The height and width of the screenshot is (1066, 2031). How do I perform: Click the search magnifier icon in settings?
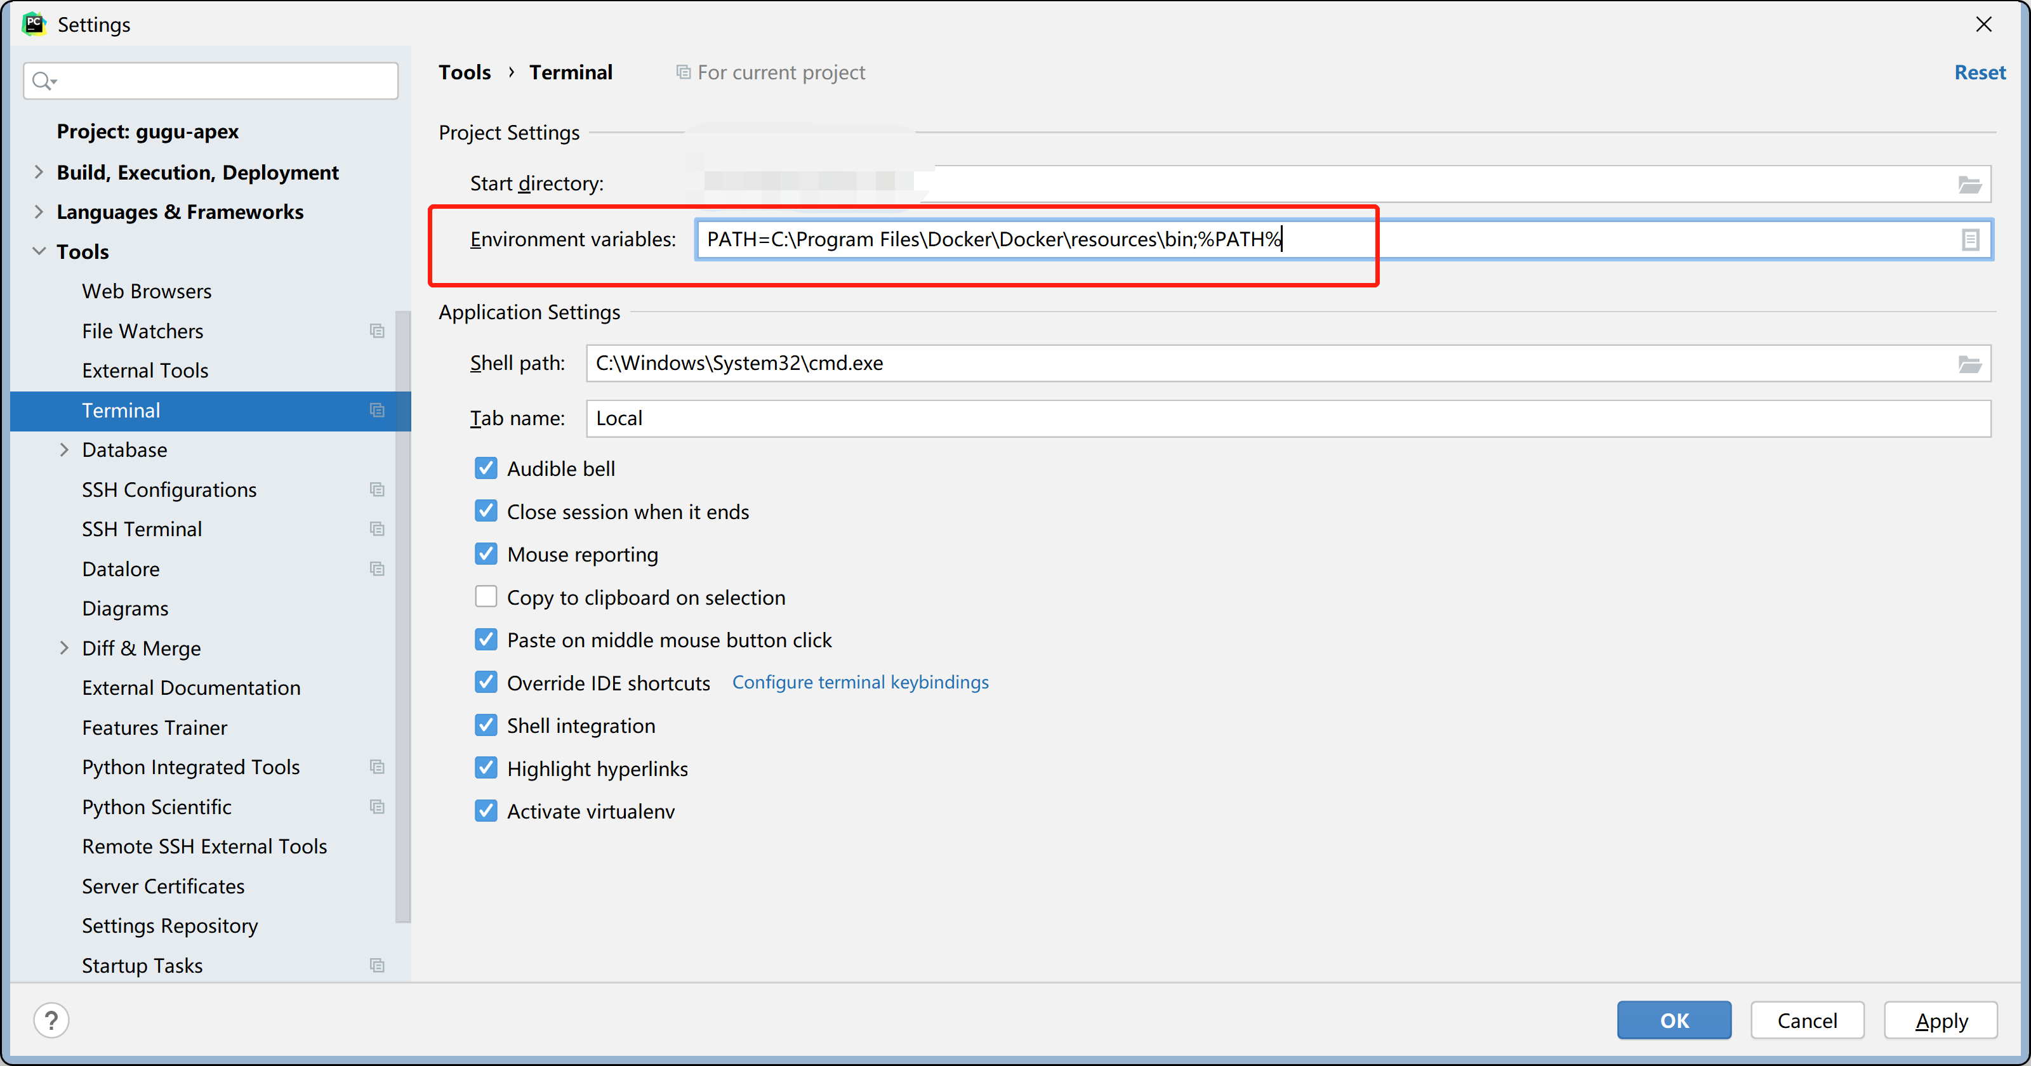tap(43, 81)
